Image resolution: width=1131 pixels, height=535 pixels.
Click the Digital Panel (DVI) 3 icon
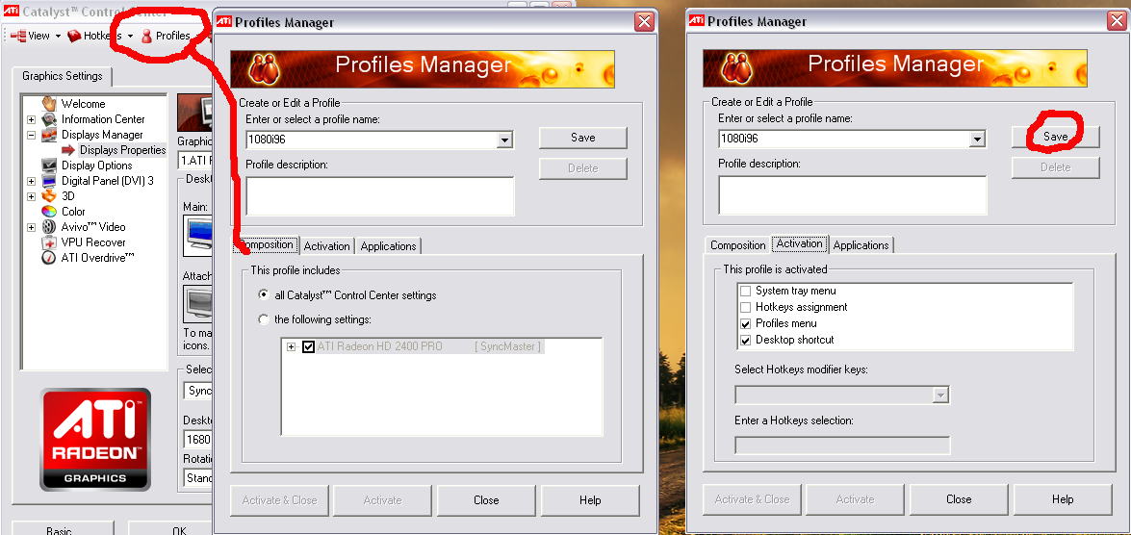point(49,180)
